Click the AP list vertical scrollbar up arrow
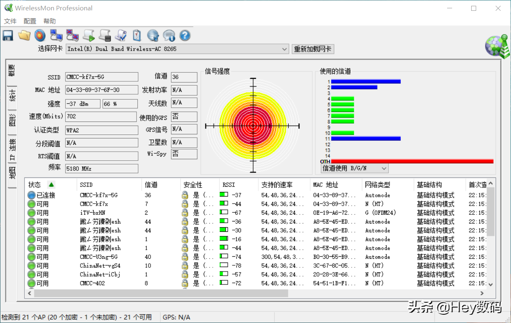This screenshot has height=323, width=511. coord(491,183)
